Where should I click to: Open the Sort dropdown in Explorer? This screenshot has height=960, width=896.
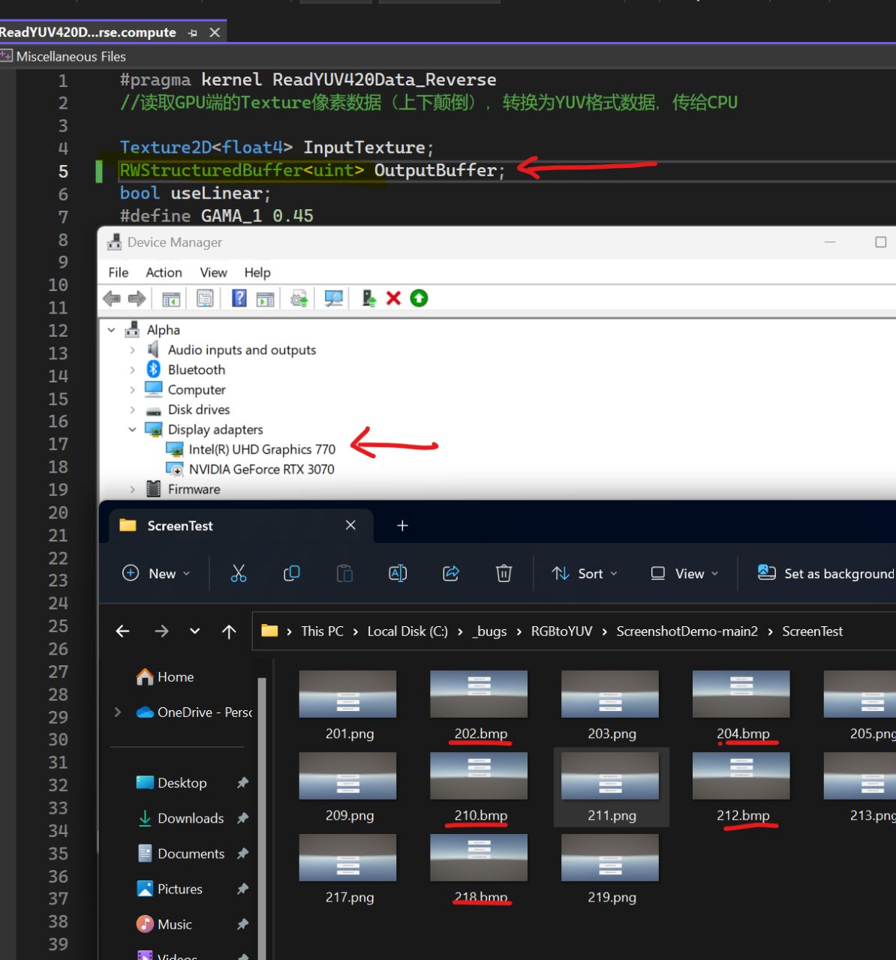click(585, 574)
